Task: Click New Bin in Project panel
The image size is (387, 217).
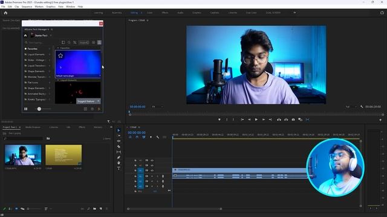Action: coord(94,209)
